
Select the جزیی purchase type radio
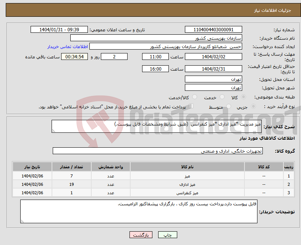253,106
